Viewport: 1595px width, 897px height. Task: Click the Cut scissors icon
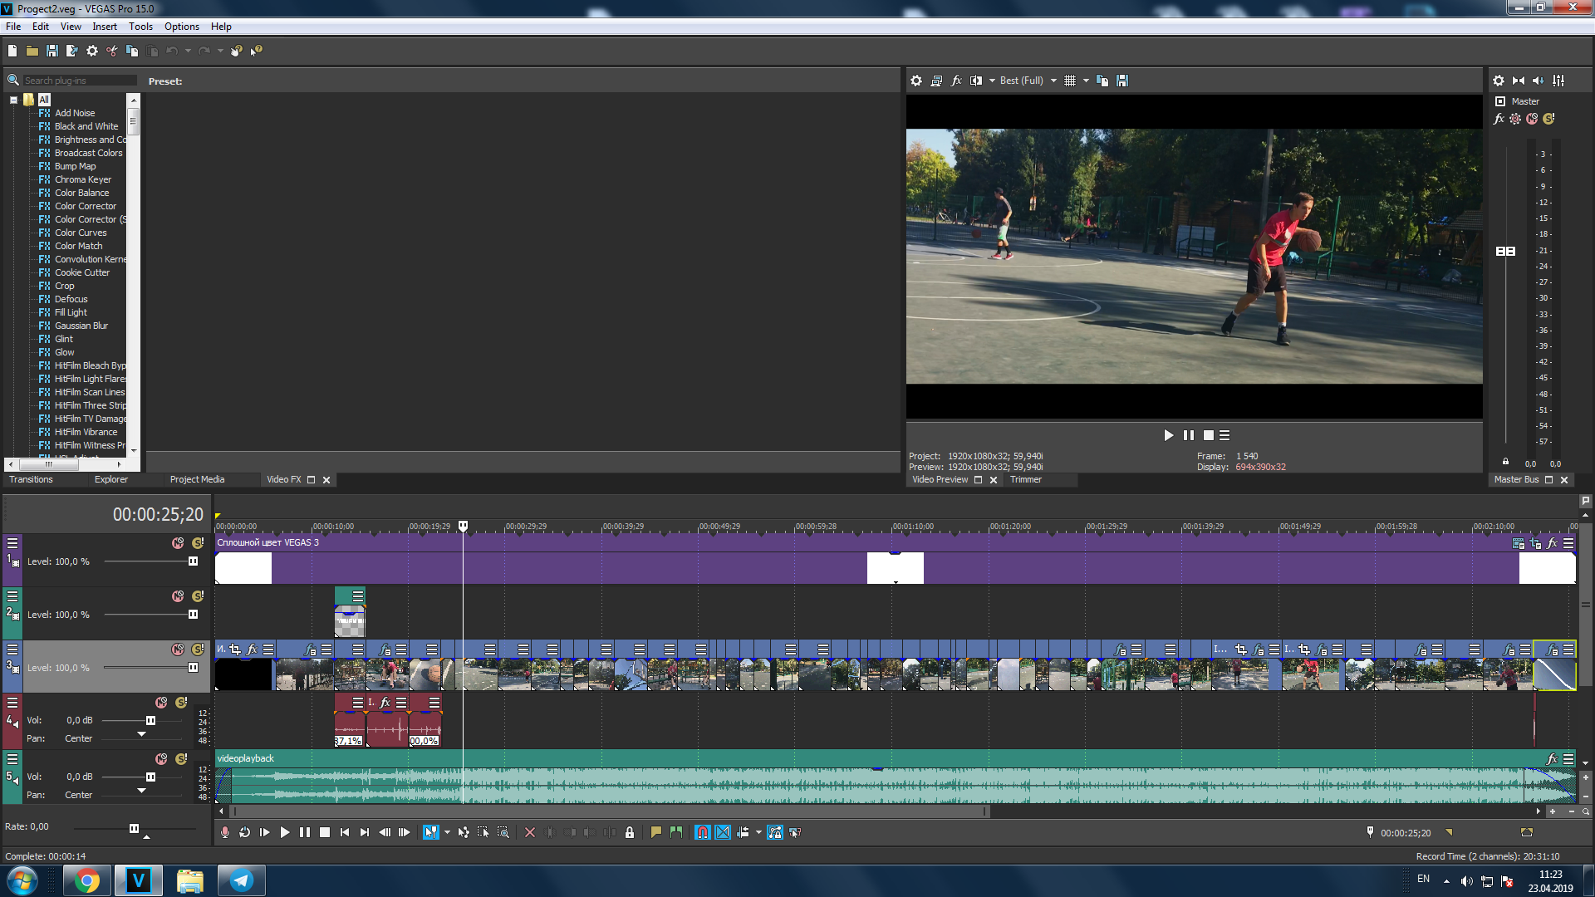(x=112, y=51)
